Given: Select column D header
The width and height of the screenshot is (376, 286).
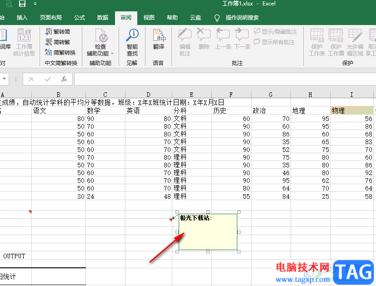Looking at the screenshot, I should tap(148, 95).
